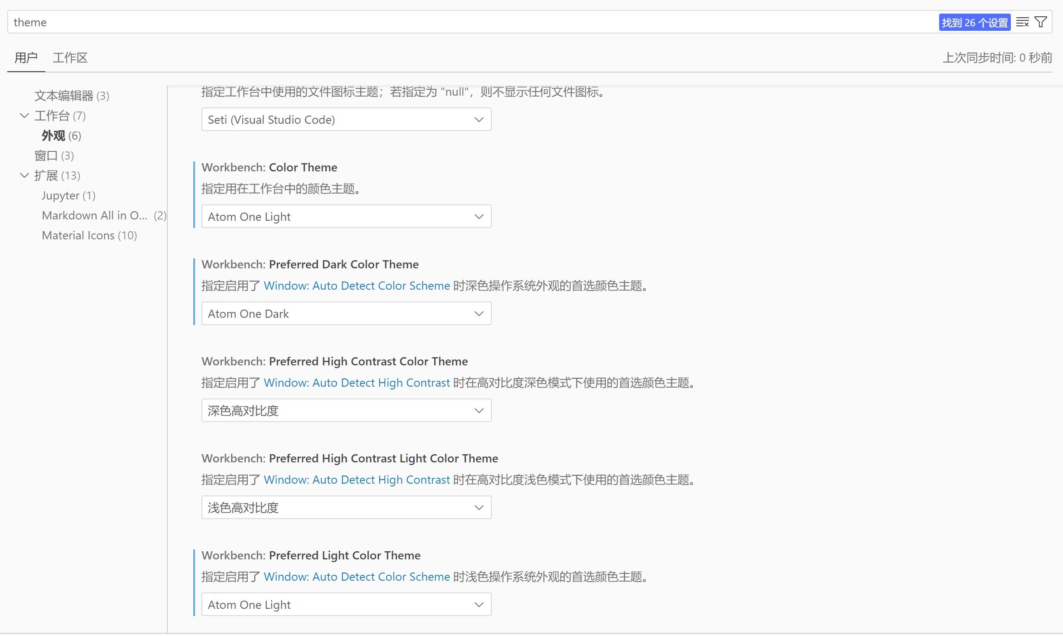1063x636 pixels.
Task: Select Markdown All in One settings
Action: click(x=94, y=215)
